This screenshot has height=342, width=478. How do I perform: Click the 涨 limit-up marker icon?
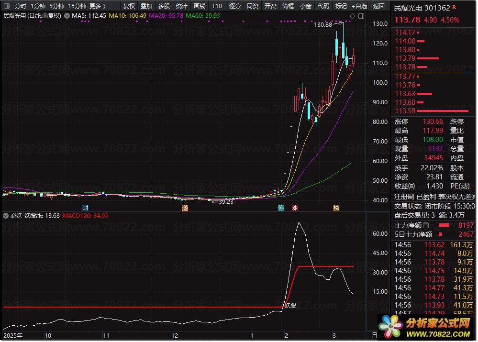pos(295,208)
